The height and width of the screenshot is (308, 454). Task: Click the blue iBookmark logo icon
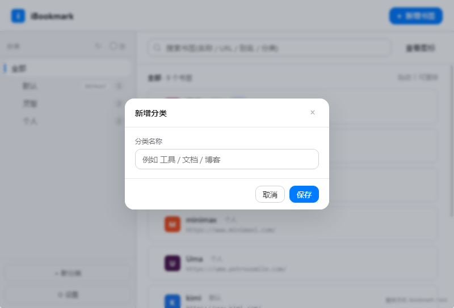[x=18, y=16]
